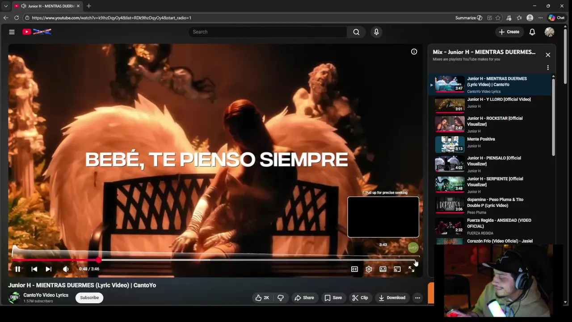The image size is (572, 322).
Task: Add this page to favorites star
Action: tap(498, 18)
